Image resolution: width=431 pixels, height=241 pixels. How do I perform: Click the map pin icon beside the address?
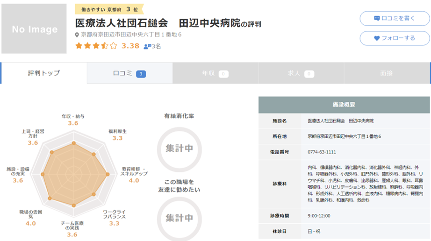tap(78, 35)
